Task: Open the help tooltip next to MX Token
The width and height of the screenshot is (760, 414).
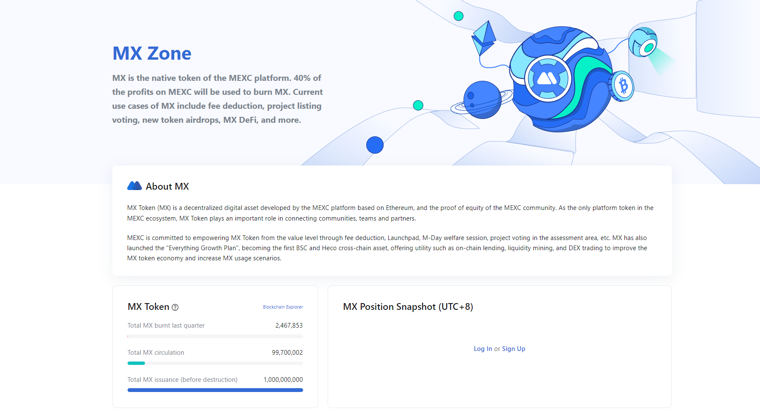Action: [175, 308]
